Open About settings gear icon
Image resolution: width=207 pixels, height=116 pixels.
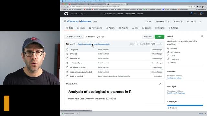tap(202, 36)
